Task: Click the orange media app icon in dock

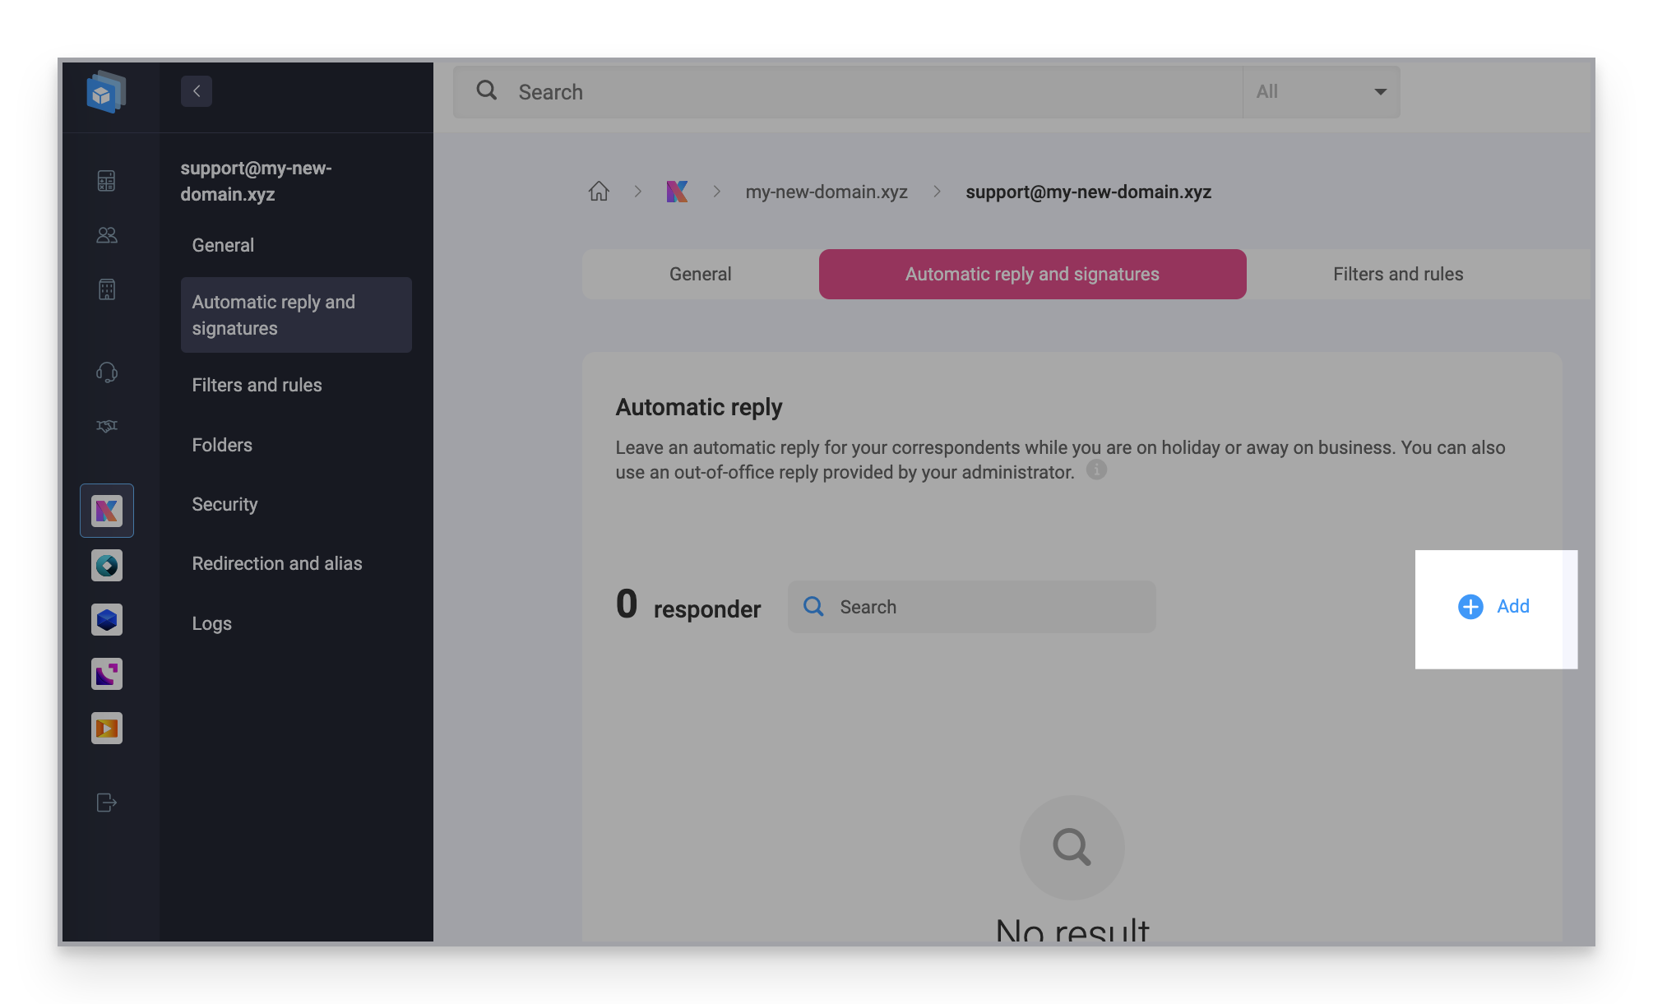Action: [x=106, y=729]
